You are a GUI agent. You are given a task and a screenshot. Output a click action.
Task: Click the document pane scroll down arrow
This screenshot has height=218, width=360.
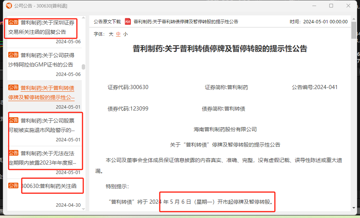(x=354, y=208)
